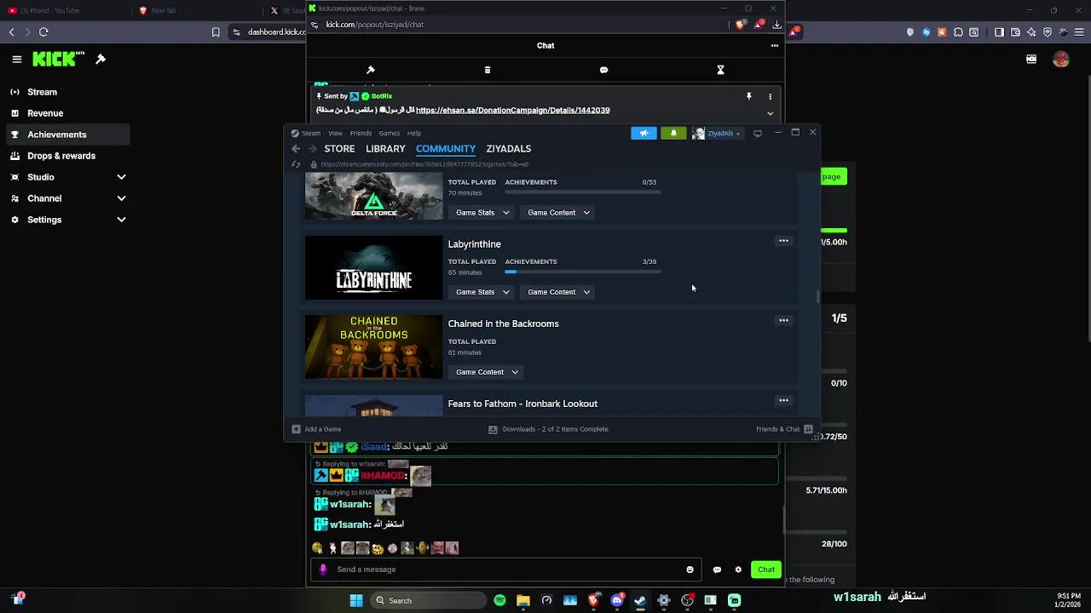Image resolution: width=1091 pixels, height=613 pixels.
Task: Expand Game Content for Chained in the Backrooms
Action: coord(487,372)
